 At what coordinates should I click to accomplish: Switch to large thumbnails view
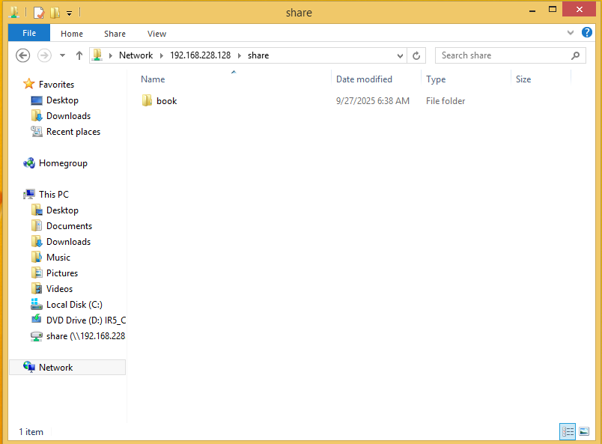point(584,431)
